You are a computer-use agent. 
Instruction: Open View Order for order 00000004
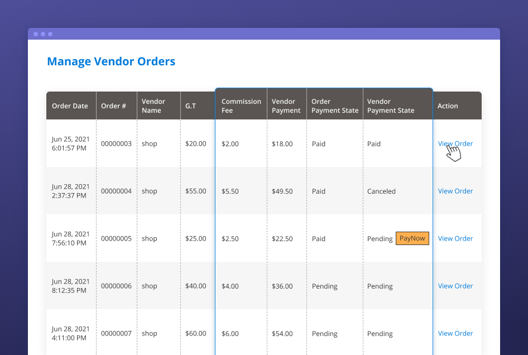click(x=455, y=191)
